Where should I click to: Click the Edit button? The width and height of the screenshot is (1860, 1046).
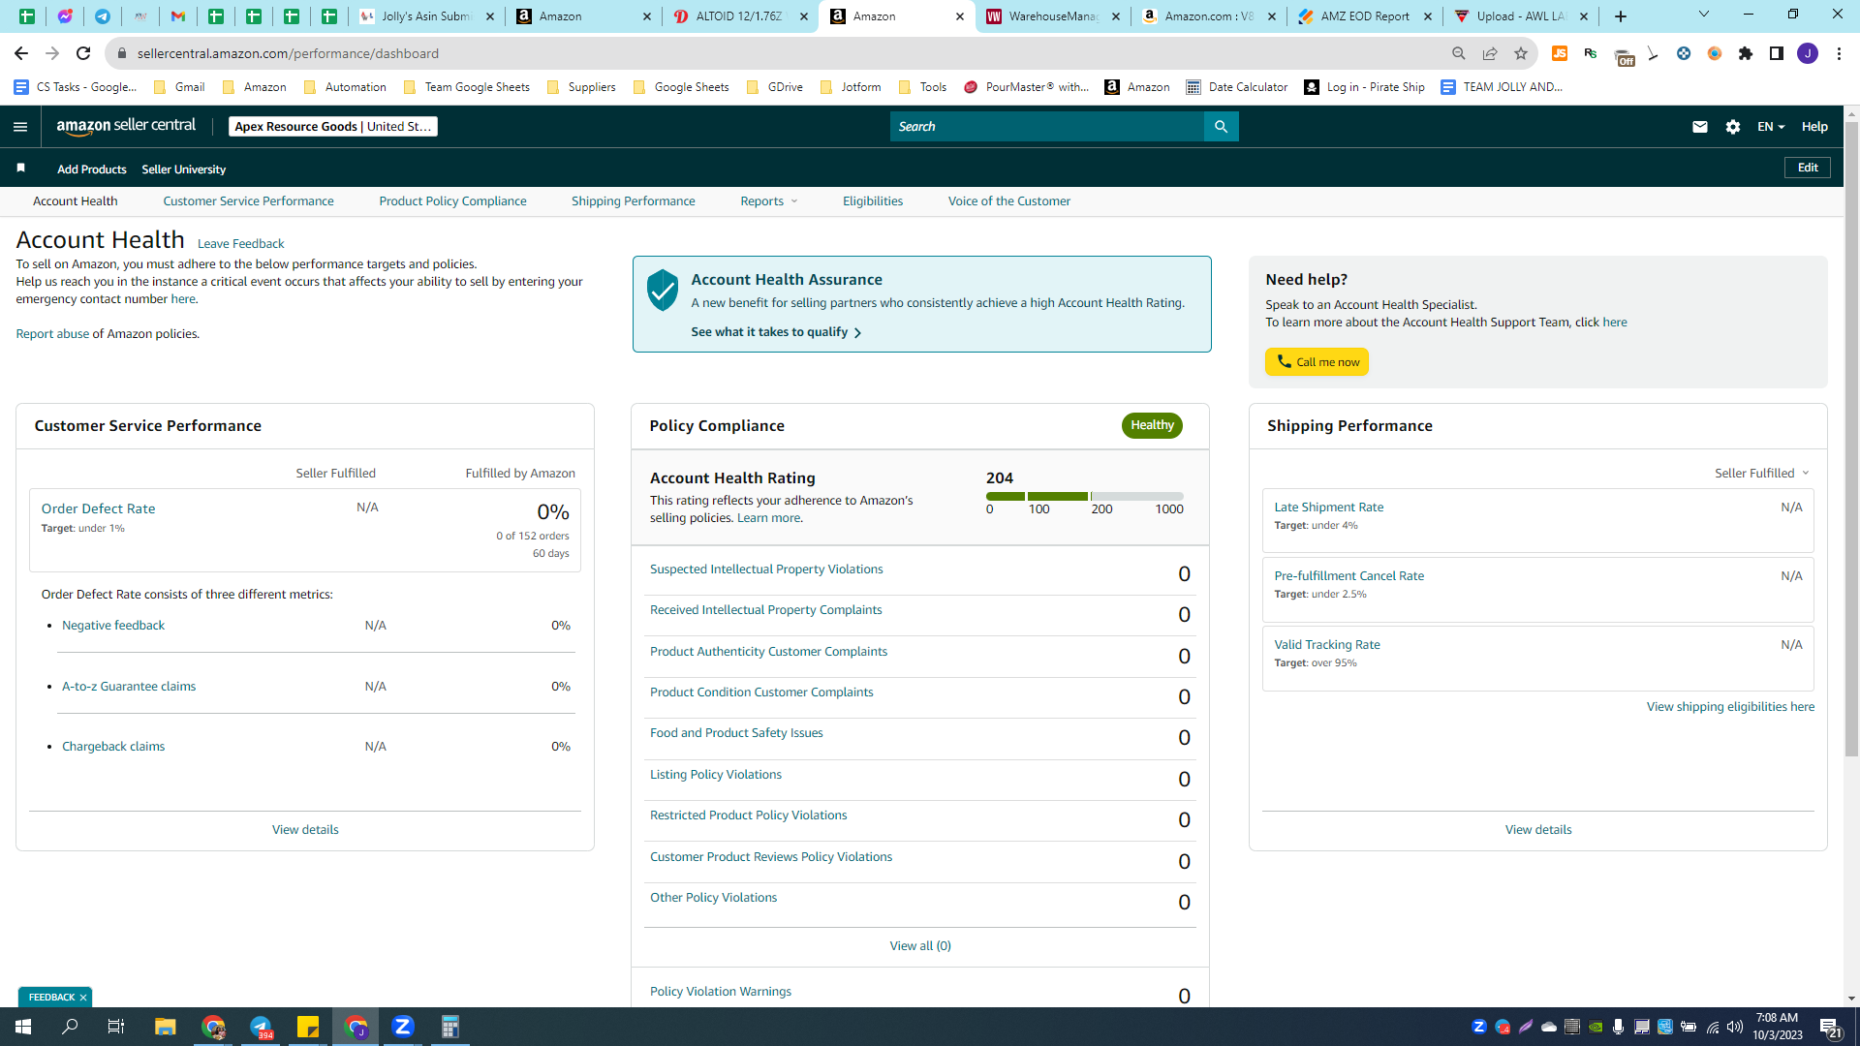1808,168
